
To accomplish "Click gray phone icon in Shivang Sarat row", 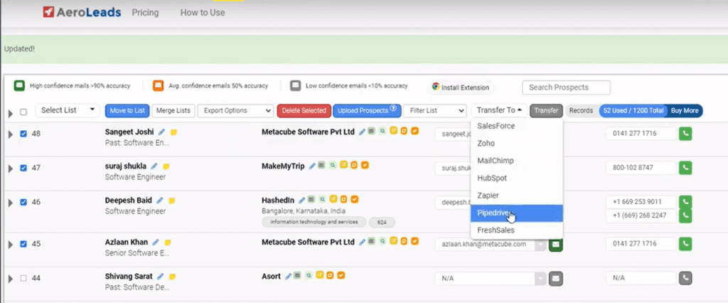I will pyautogui.click(x=685, y=278).
